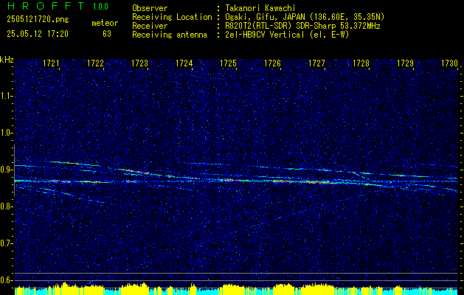Click the meteor label
The image size is (464, 295).
click(x=105, y=23)
